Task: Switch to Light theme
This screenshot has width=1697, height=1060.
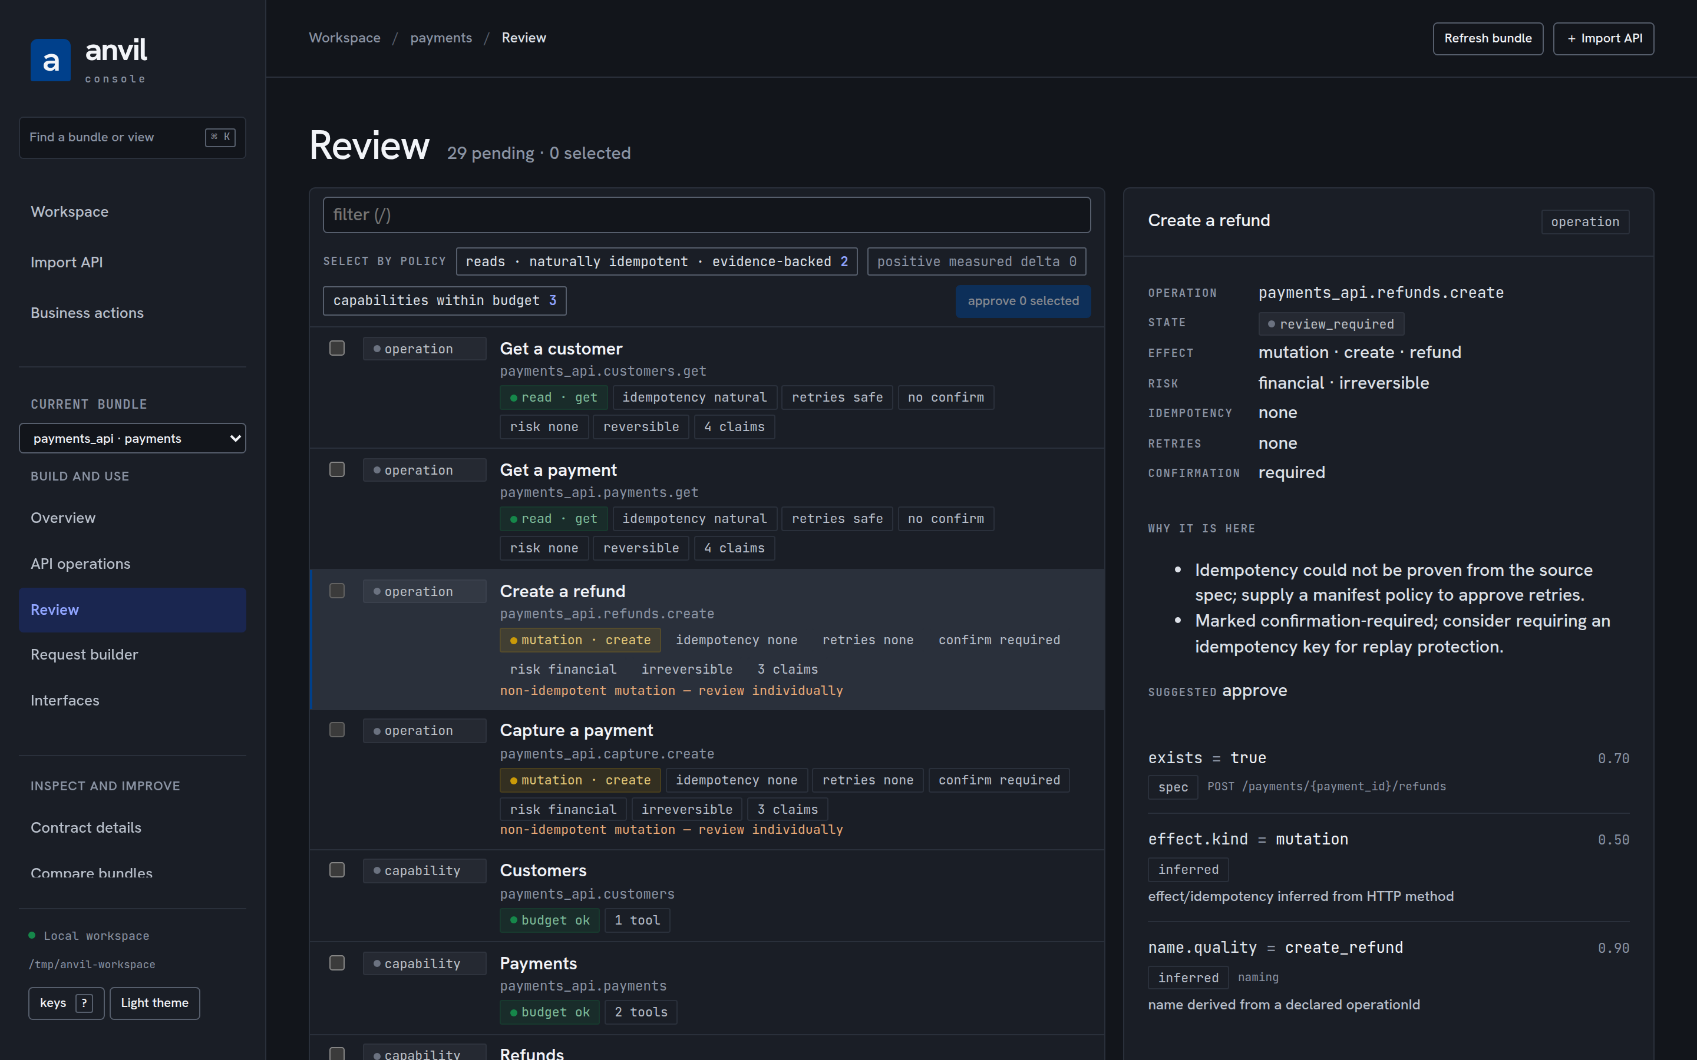Action: 155,1003
